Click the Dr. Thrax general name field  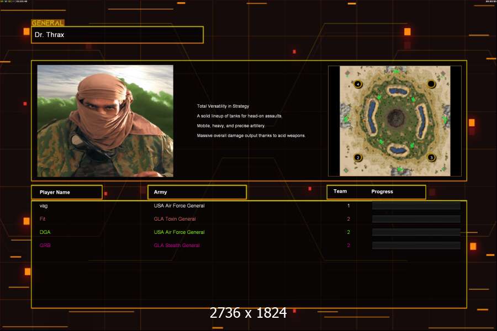click(x=117, y=35)
